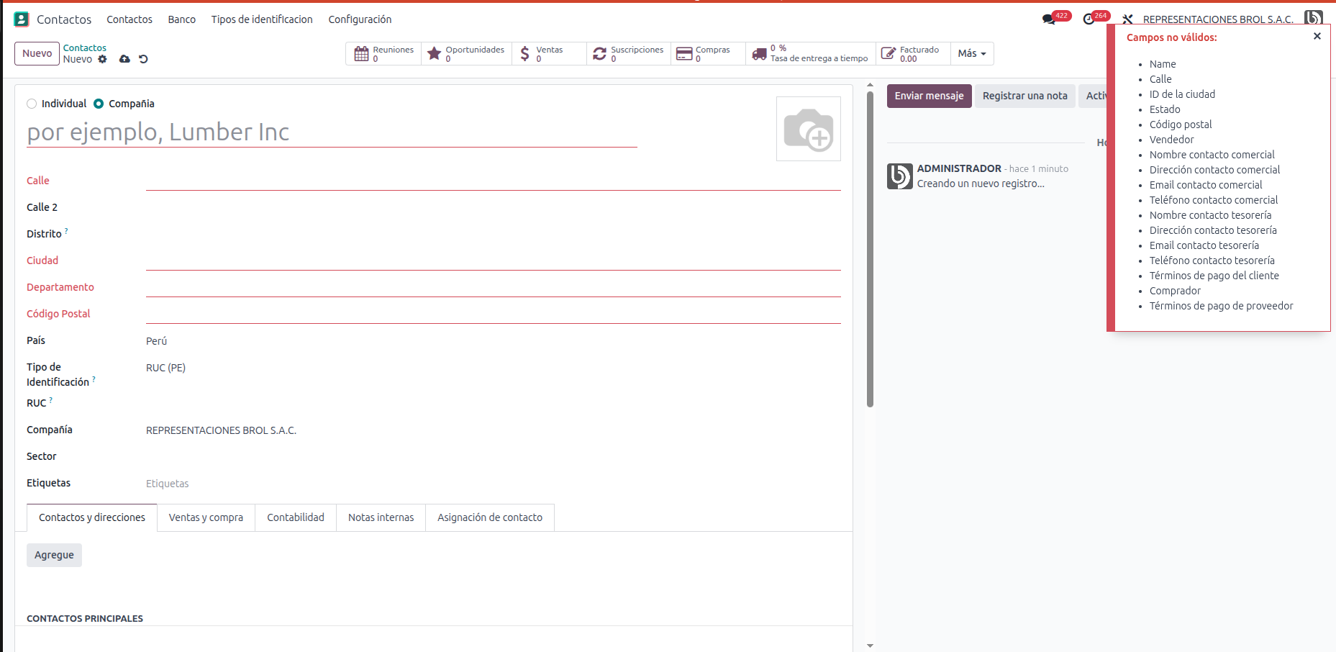The image size is (1336, 652).
Task: Close the Campos no válidos notification
Action: 1317,36
